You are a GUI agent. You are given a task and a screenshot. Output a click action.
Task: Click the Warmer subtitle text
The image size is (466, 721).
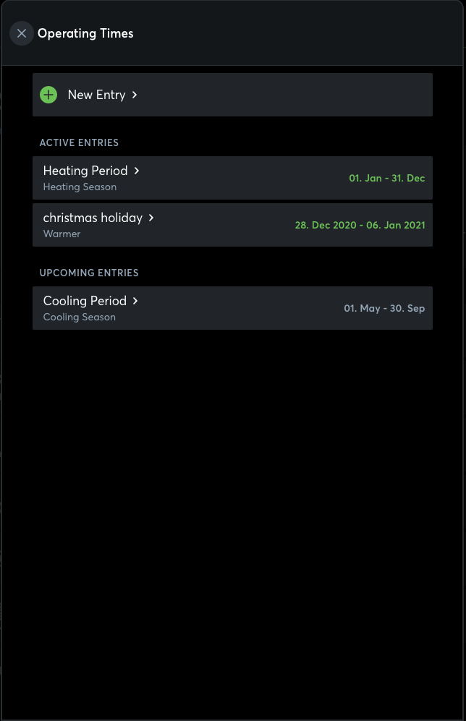tap(62, 234)
